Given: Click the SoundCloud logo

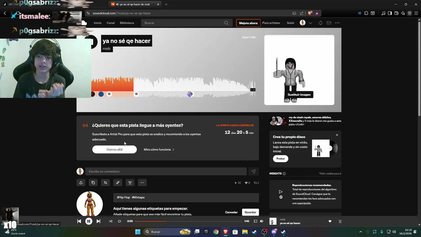Looking at the screenshot, I should tap(82, 23).
